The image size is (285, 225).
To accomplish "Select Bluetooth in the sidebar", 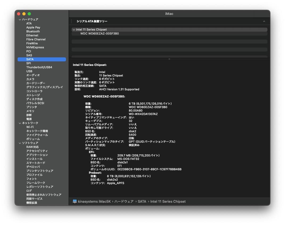I will click(x=33, y=31).
